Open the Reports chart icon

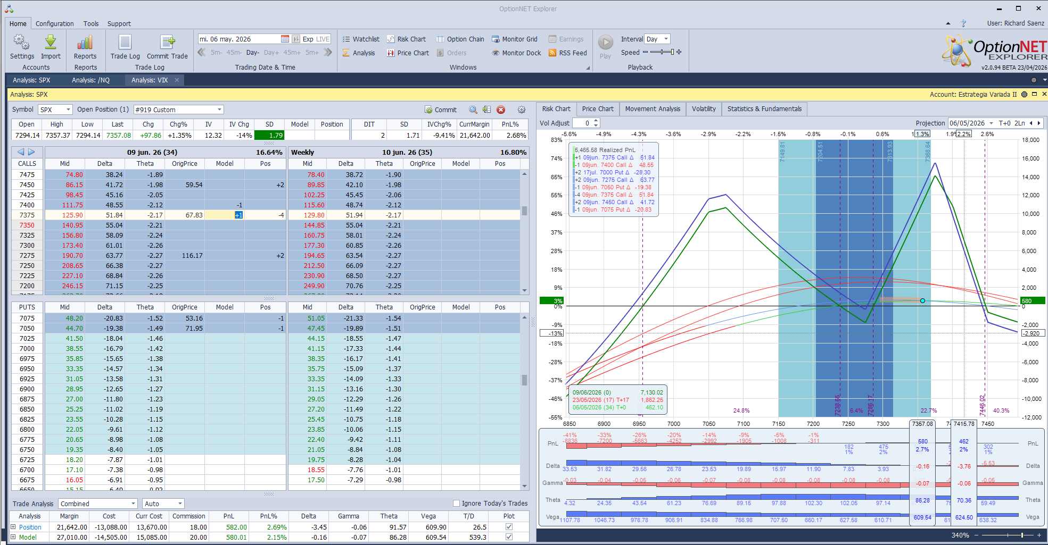click(85, 47)
